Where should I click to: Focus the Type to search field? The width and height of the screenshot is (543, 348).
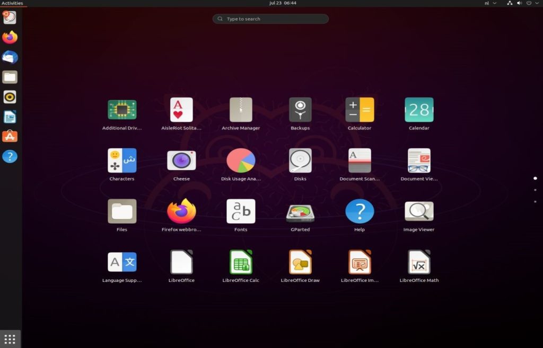point(270,19)
